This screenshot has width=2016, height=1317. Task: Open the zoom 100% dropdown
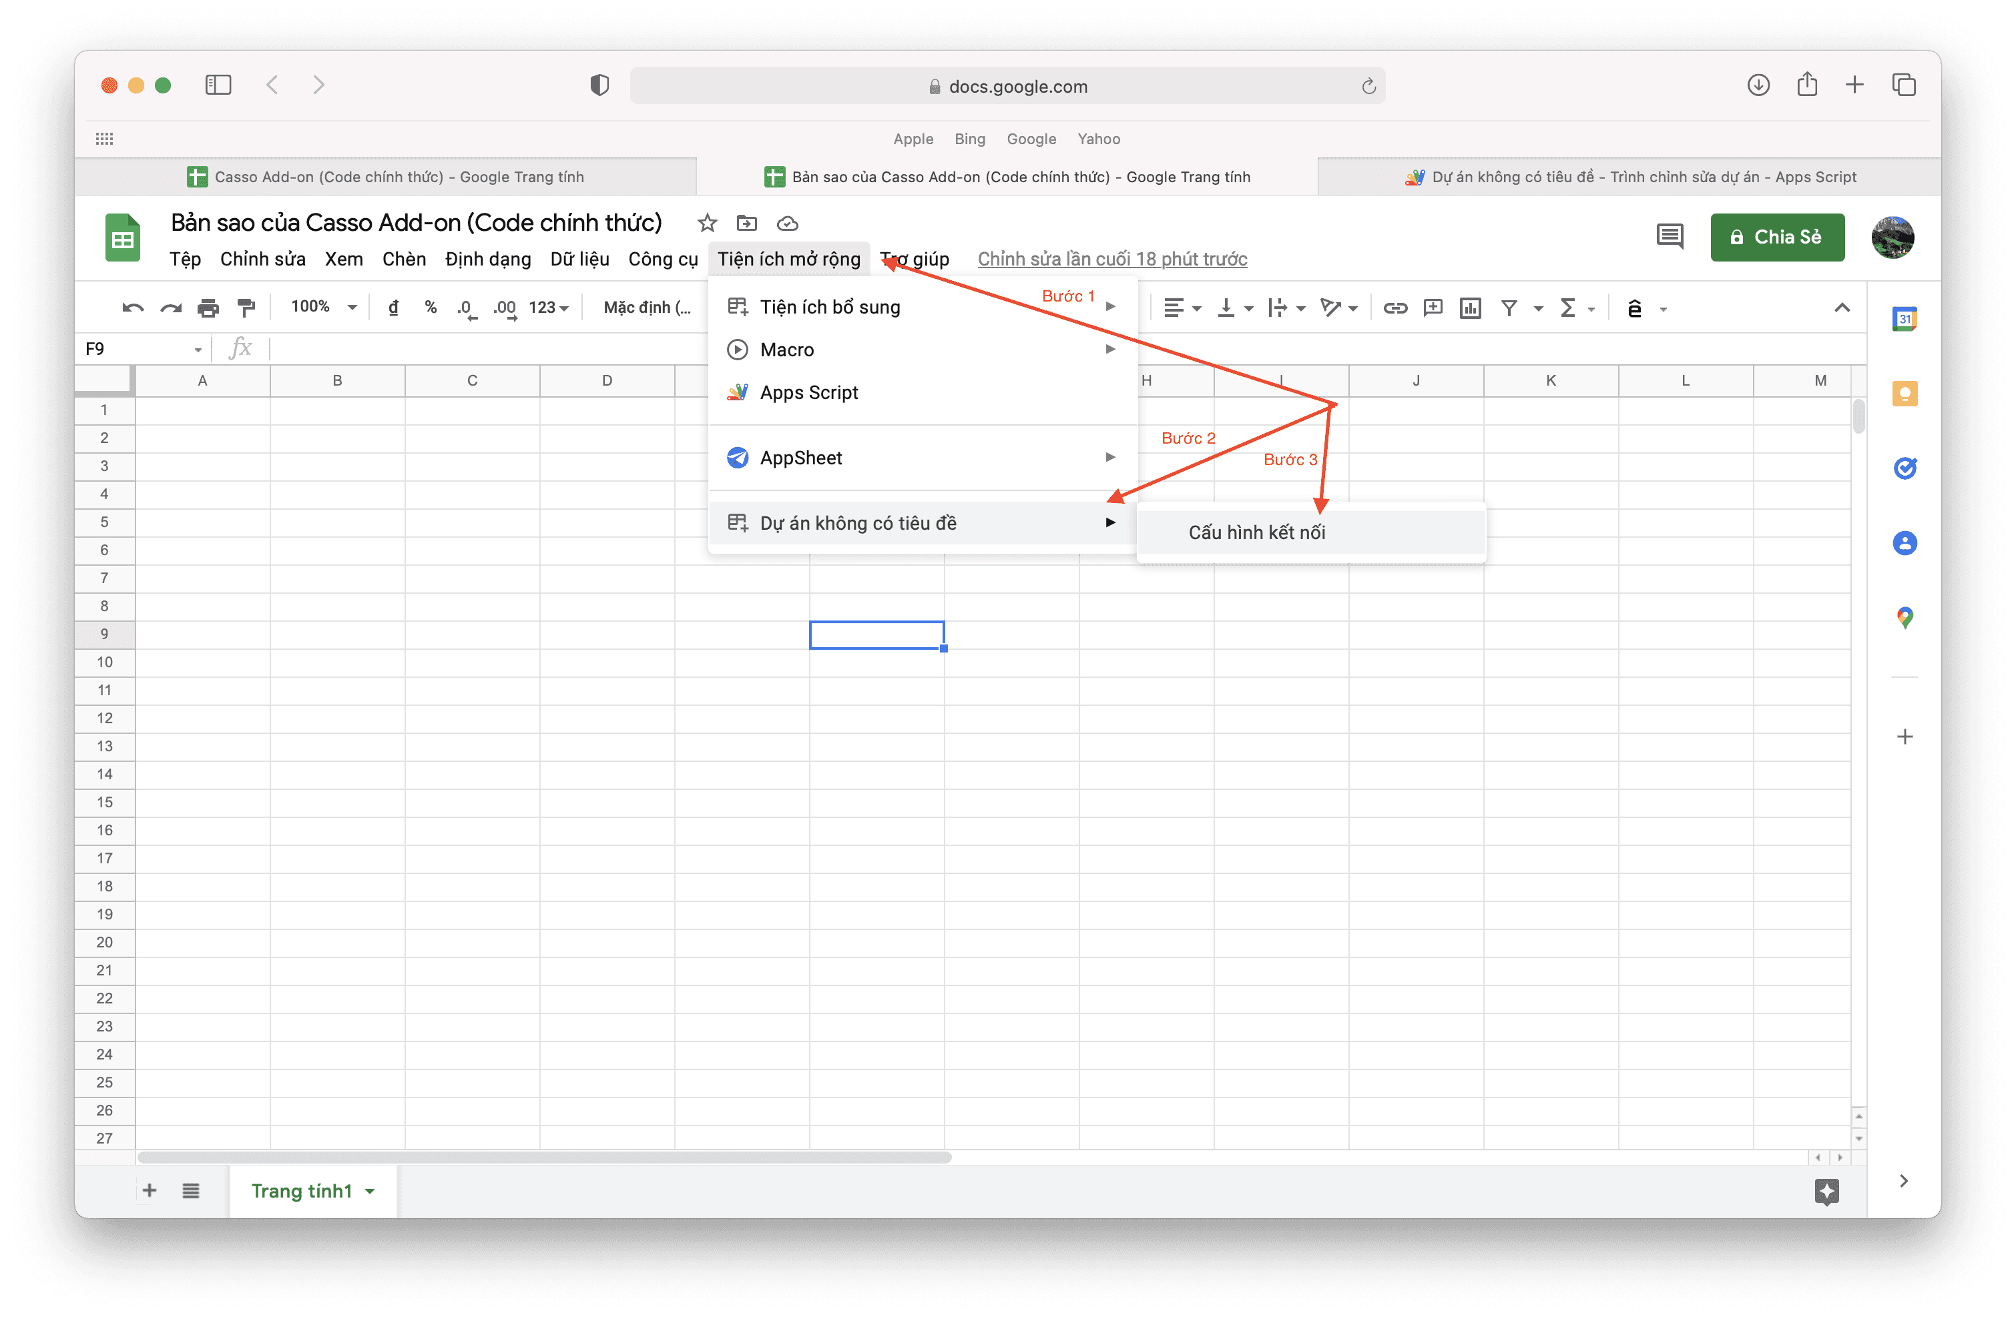(324, 308)
